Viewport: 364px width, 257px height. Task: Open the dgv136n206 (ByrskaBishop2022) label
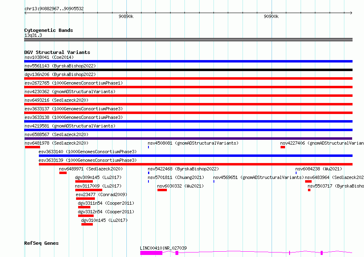click(x=60, y=74)
